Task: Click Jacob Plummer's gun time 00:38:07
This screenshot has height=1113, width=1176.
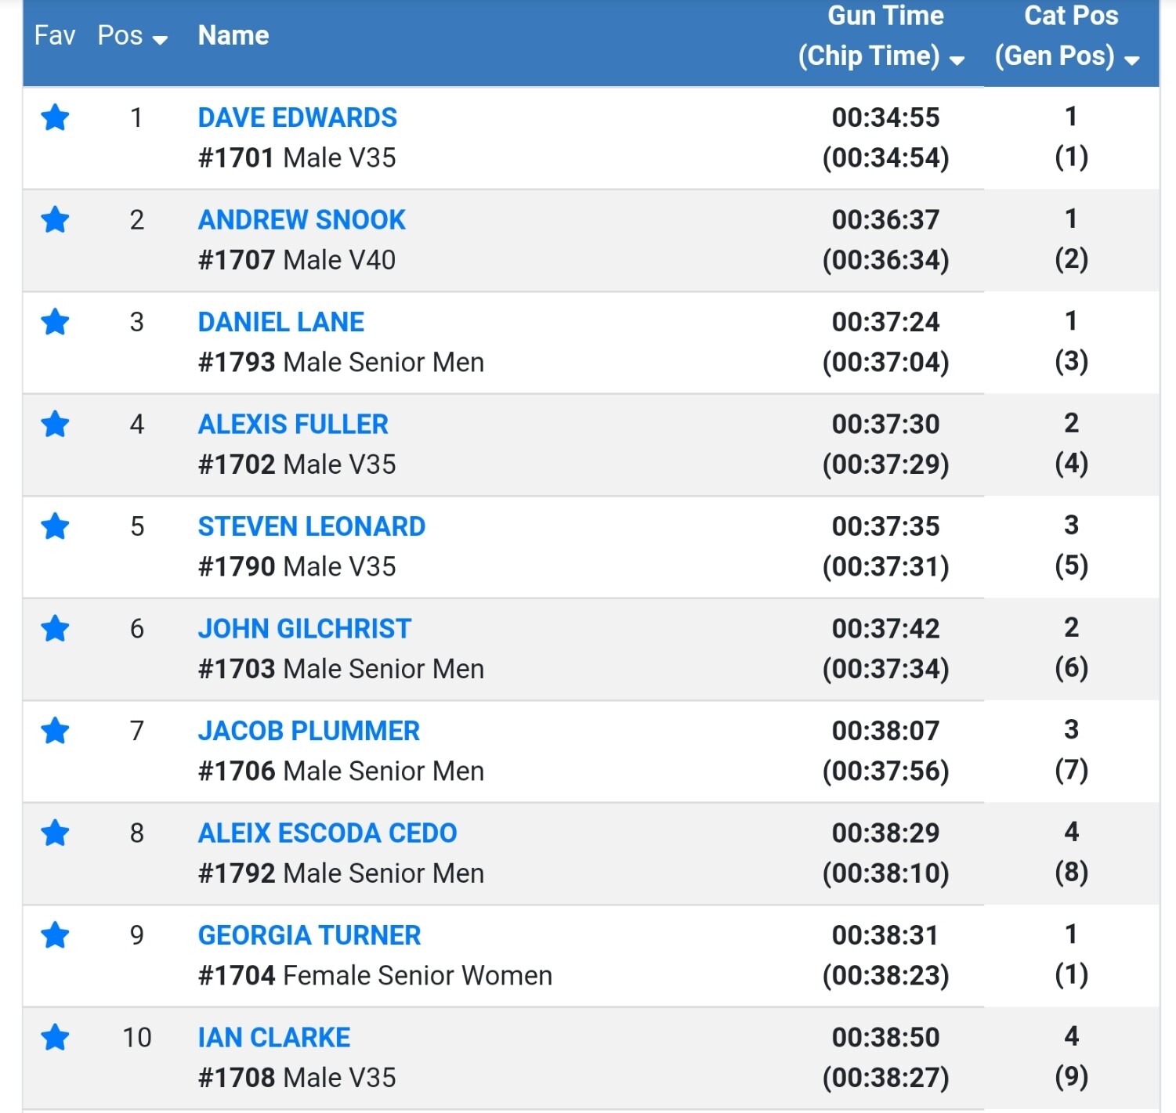Action: coord(885,731)
